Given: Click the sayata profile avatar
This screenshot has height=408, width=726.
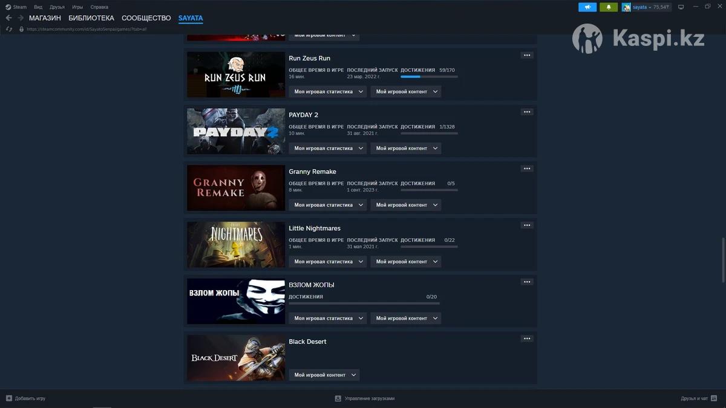Looking at the screenshot, I should (x=626, y=7).
